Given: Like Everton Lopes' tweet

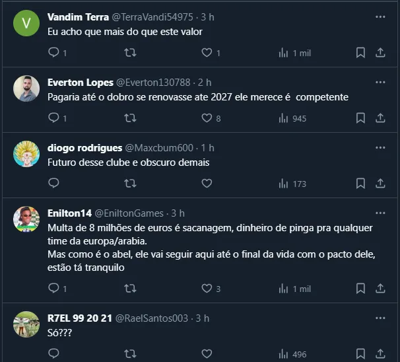Looking at the screenshot, I should [x=207, y=118].
